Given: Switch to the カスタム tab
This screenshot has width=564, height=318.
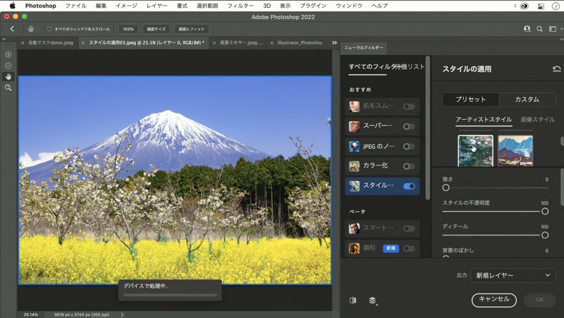Looking at the screenshot, I should tap(527, 100).
